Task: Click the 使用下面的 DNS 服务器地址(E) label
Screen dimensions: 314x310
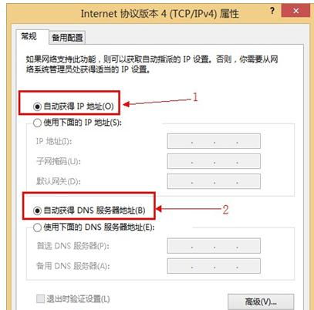Action: click(x=99, y=227)
